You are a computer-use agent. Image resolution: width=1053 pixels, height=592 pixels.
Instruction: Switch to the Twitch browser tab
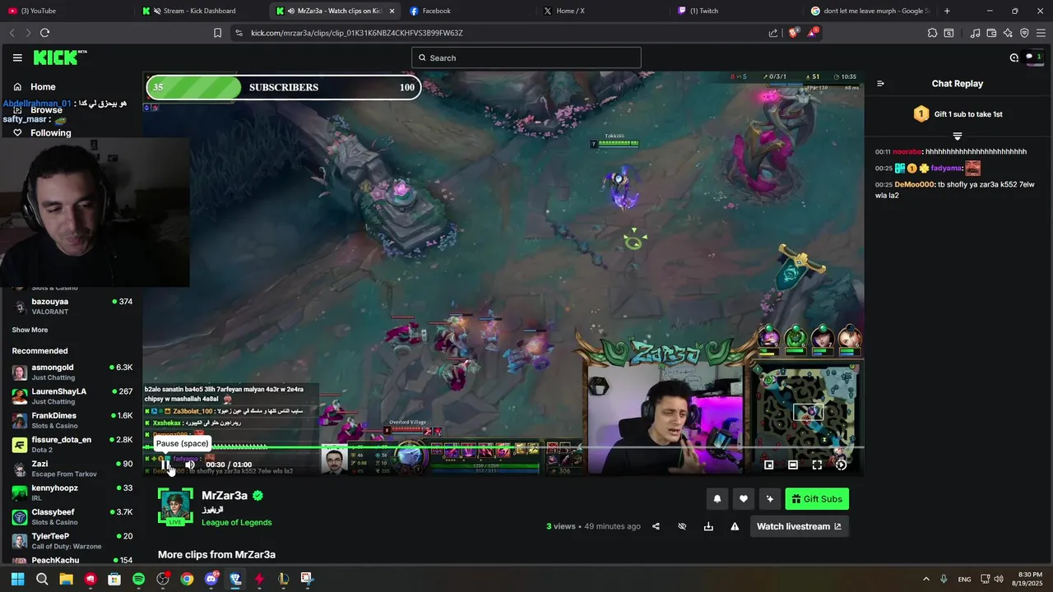click(737, 11)
